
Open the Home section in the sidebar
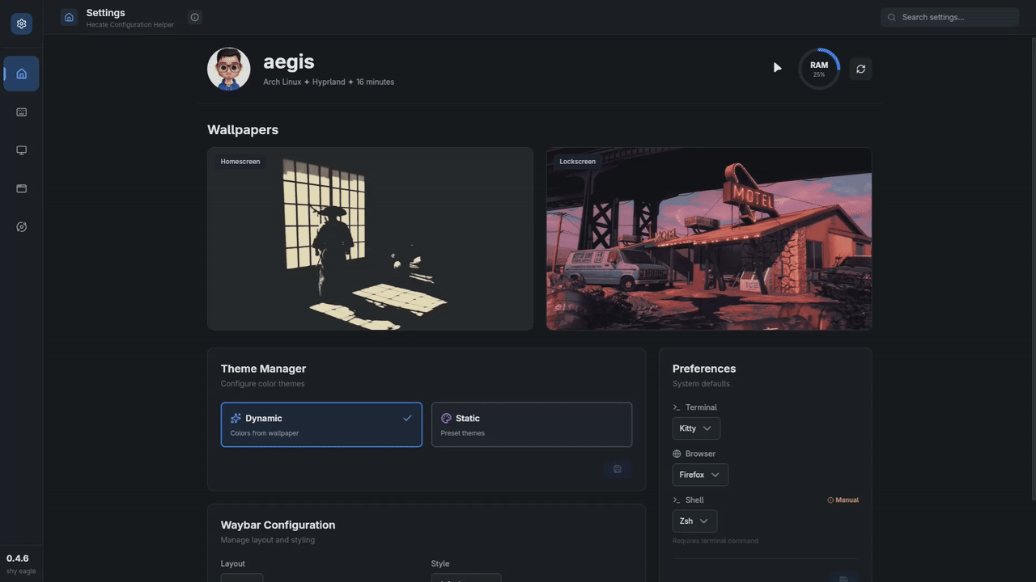(x=21, y=74)
